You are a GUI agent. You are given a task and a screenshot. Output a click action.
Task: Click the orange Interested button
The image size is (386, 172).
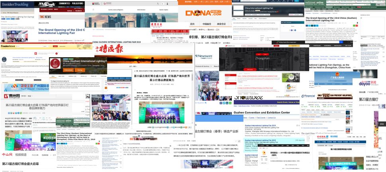click(68, 70)
